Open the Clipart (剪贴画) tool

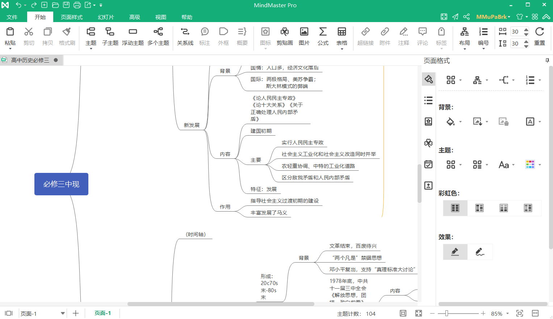285,36
